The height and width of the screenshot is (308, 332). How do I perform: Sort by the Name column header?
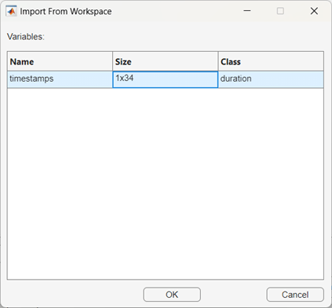pyautogui.click(x=60, y=61)
